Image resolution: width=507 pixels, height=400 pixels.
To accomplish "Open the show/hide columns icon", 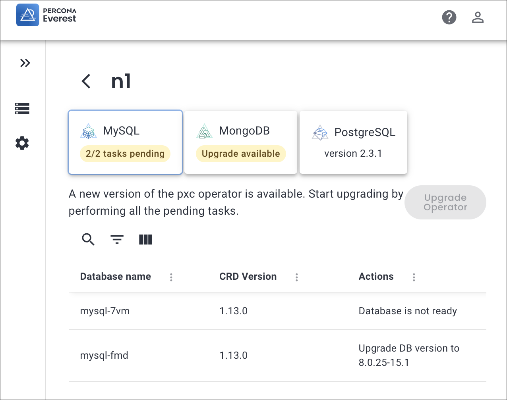I will pos(146,239).
